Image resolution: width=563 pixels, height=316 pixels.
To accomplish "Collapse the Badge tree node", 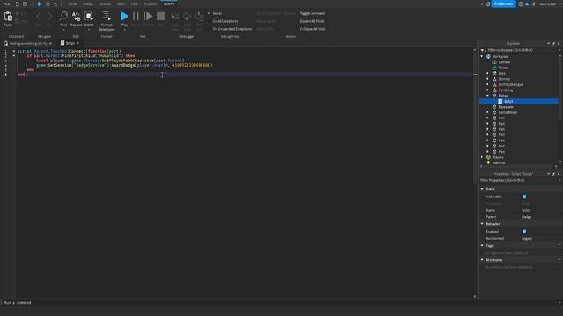I will 488,96.
